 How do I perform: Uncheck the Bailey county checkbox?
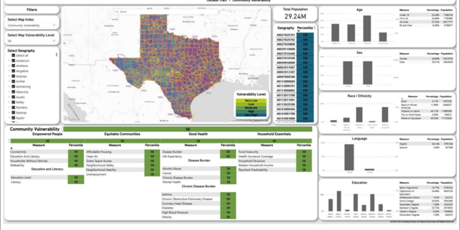[13, 102]
